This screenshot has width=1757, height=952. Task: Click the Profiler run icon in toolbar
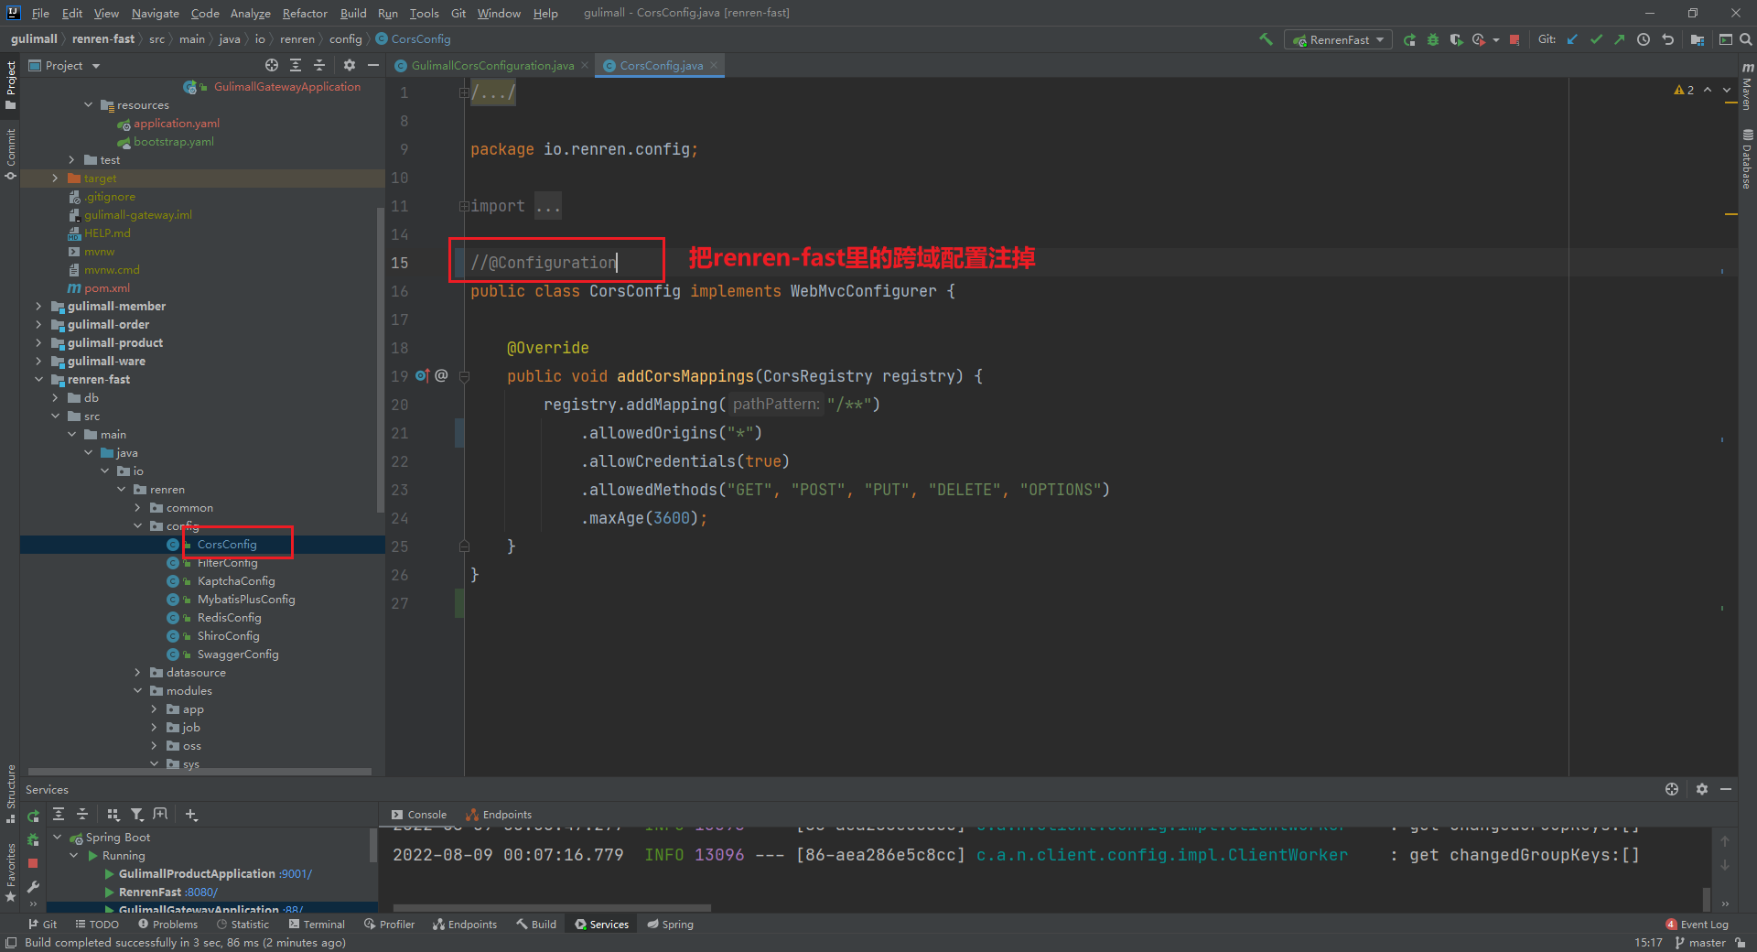tap(1479, 39)
